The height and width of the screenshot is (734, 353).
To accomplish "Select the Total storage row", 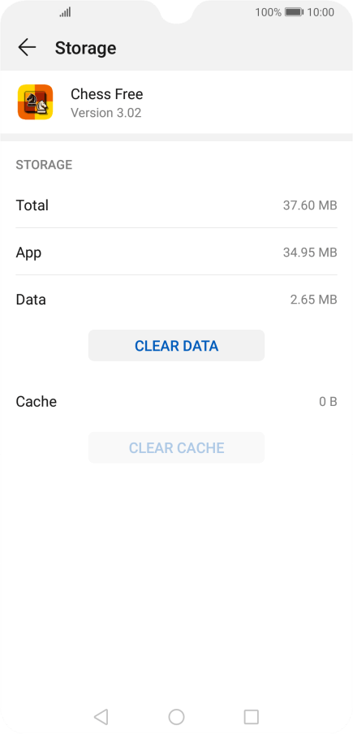I will coord(176,205).
